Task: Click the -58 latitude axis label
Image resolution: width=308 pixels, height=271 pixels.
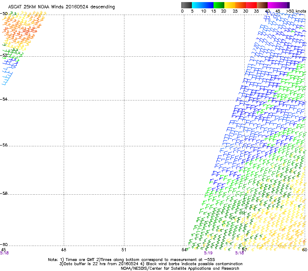Action: pyautogui.click(x=4, y=193)
